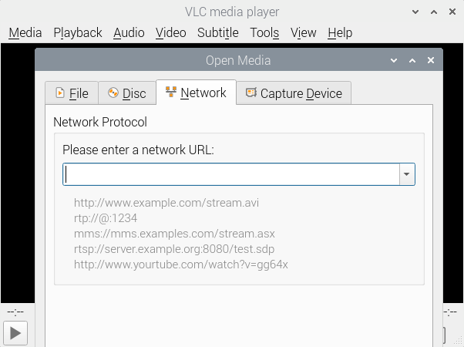Maximize the Open Media dialog
464x347 pixels.
(x=412, y=60)
